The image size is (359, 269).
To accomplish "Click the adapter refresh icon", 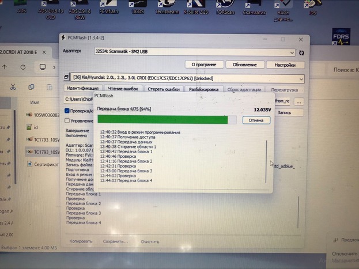I will point(302,51).
